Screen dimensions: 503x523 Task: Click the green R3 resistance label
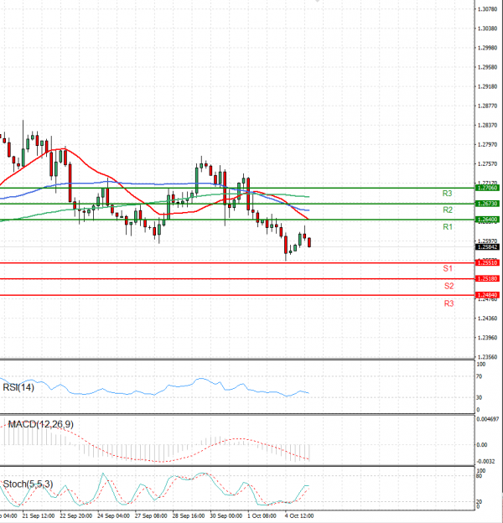[448, 194]
